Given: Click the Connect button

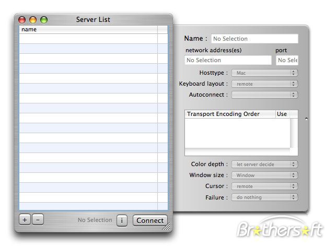Looking at the screenshot, I should (150, 220).
